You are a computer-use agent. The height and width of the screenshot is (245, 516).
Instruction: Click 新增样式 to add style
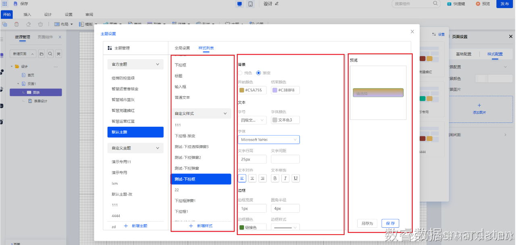click(201, 226)
